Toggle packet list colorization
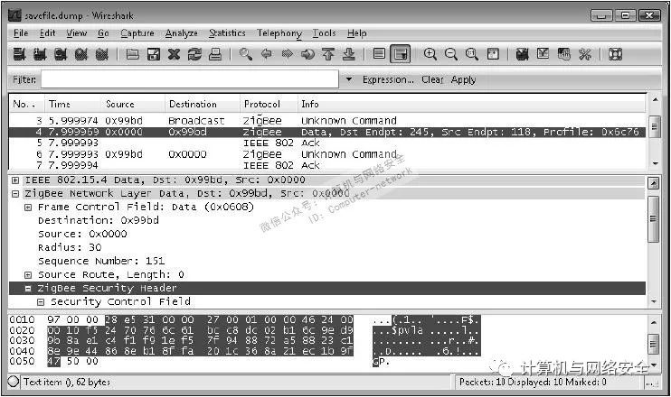The width and height of the screenshot is (671, 397). 379,54
